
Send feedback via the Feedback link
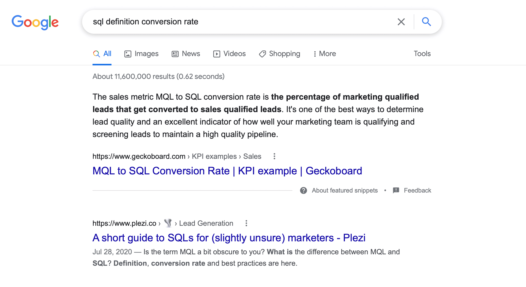click(x=417, y=190)
